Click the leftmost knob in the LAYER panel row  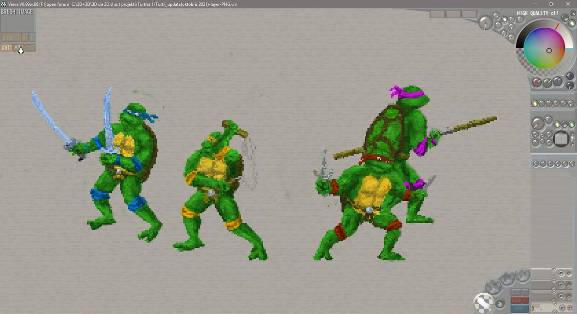coord(536,164)
